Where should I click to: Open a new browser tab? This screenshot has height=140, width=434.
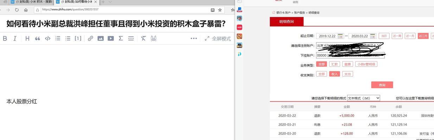click(103, 2)
